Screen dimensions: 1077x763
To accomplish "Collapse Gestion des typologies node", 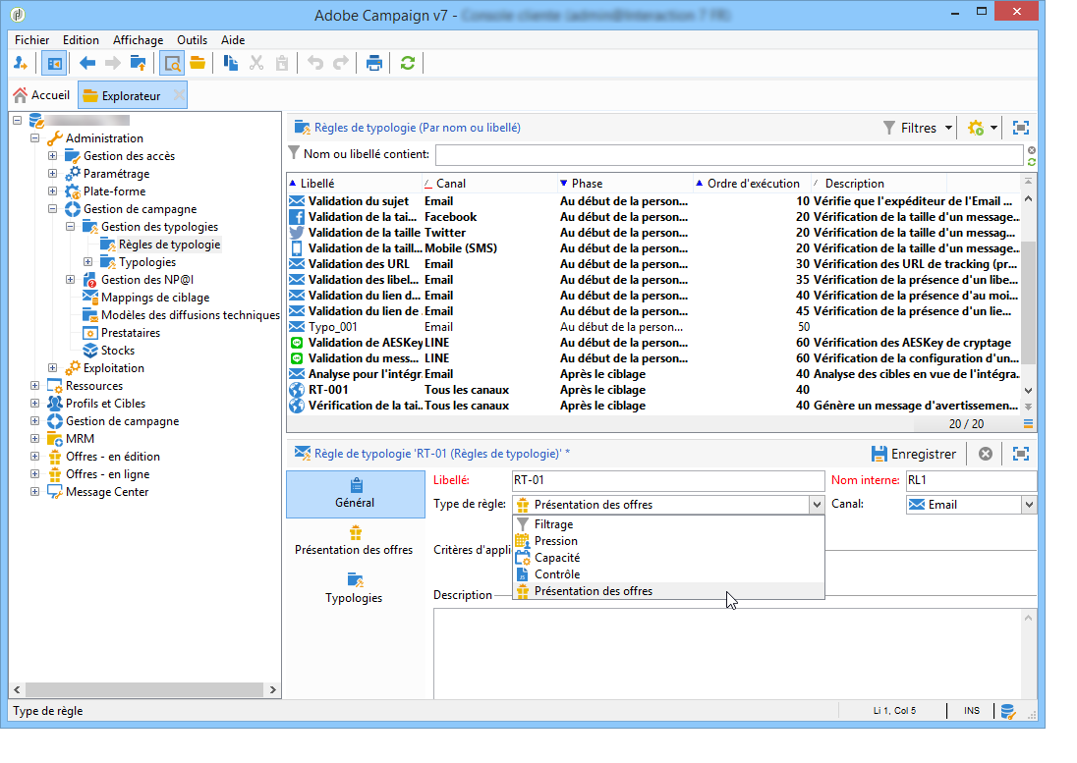I will tap(70, 227).
